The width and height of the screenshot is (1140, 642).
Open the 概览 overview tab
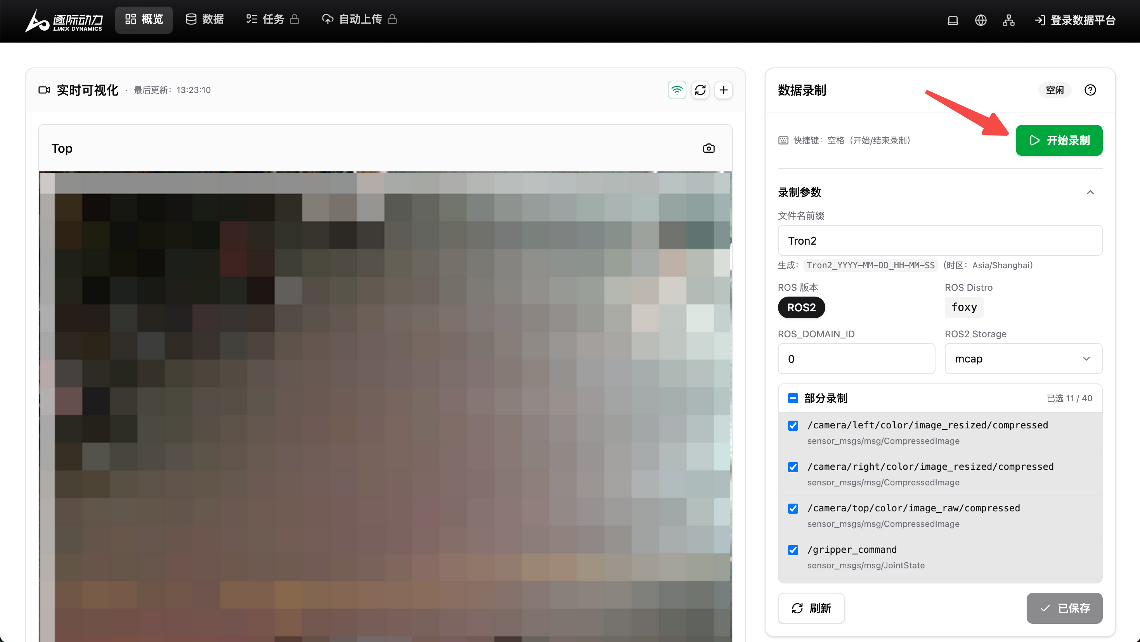coord(144,19)
